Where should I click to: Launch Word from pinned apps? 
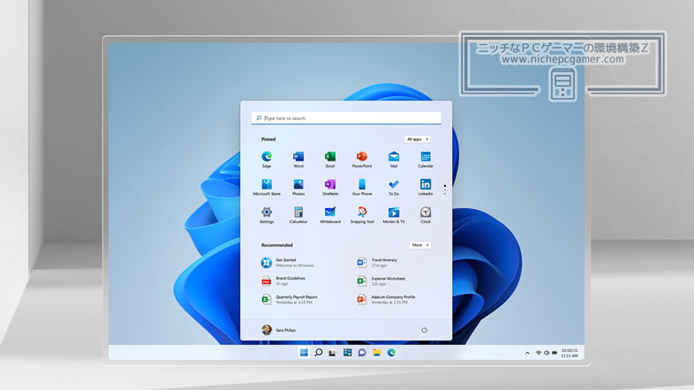pos(298,159)
